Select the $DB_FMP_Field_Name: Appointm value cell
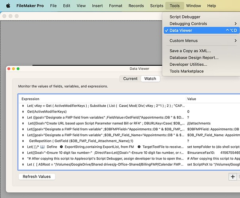 (213, 135)
